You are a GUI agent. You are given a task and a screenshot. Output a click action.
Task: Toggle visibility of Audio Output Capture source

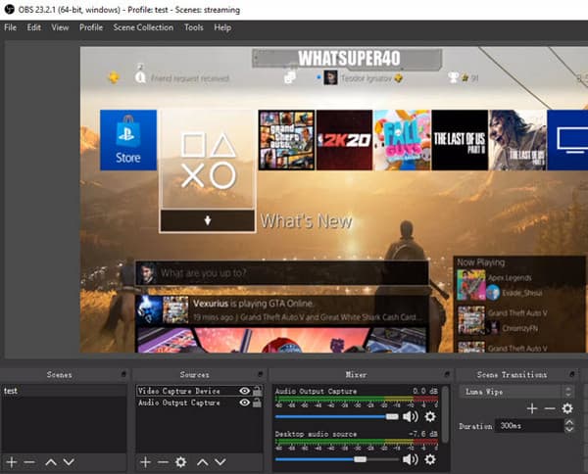click(244, 403)
